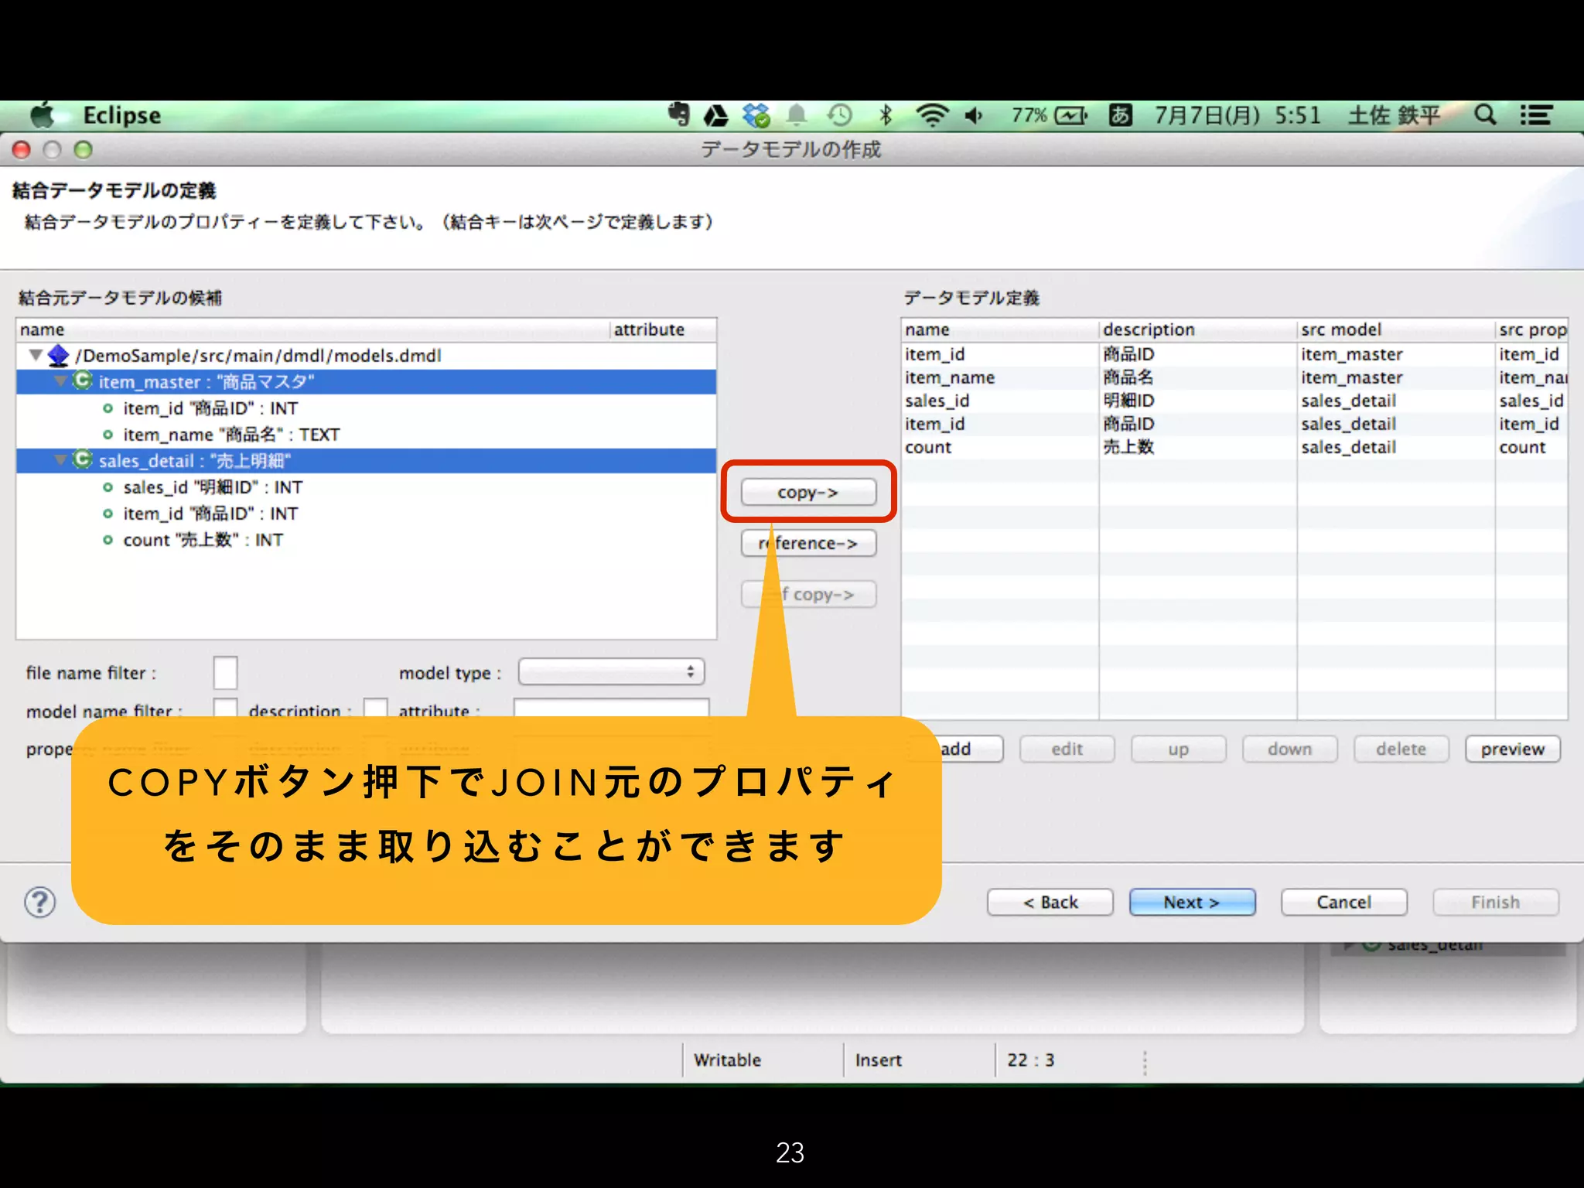Click the Dropbox icon in menu bar

(x=756, y=116)
